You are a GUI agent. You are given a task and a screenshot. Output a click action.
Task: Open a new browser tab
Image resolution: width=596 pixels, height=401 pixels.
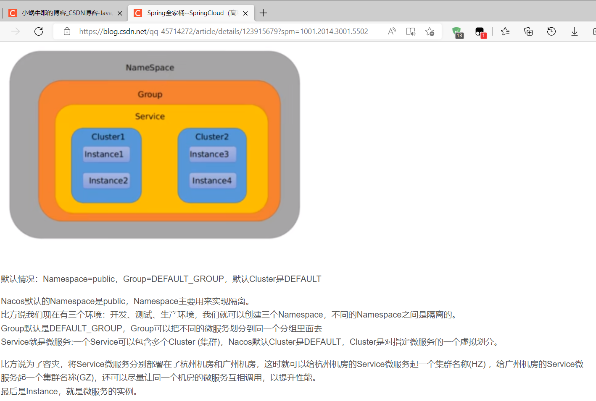tap(263, 13)
